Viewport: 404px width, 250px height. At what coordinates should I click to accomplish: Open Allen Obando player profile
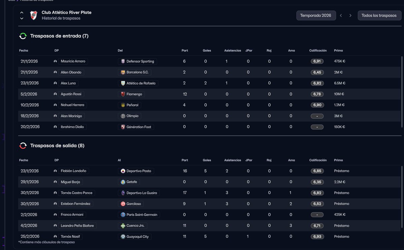point(71,72)
